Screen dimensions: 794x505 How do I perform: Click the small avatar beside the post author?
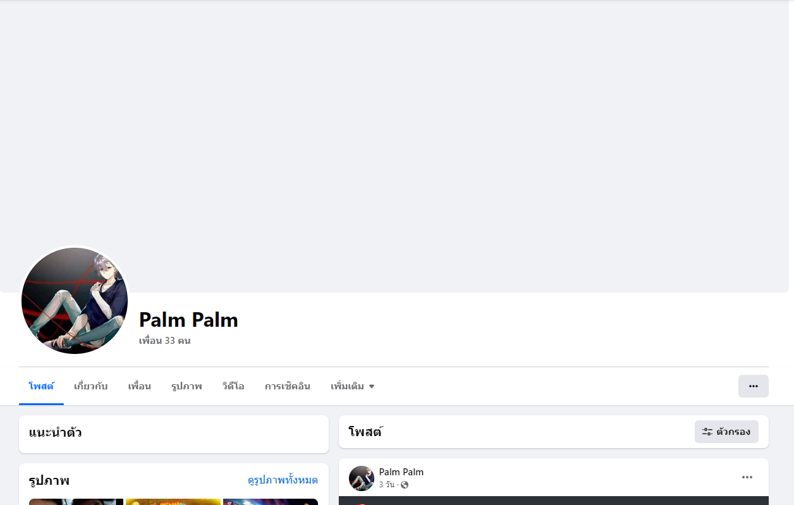coord(362,478)
